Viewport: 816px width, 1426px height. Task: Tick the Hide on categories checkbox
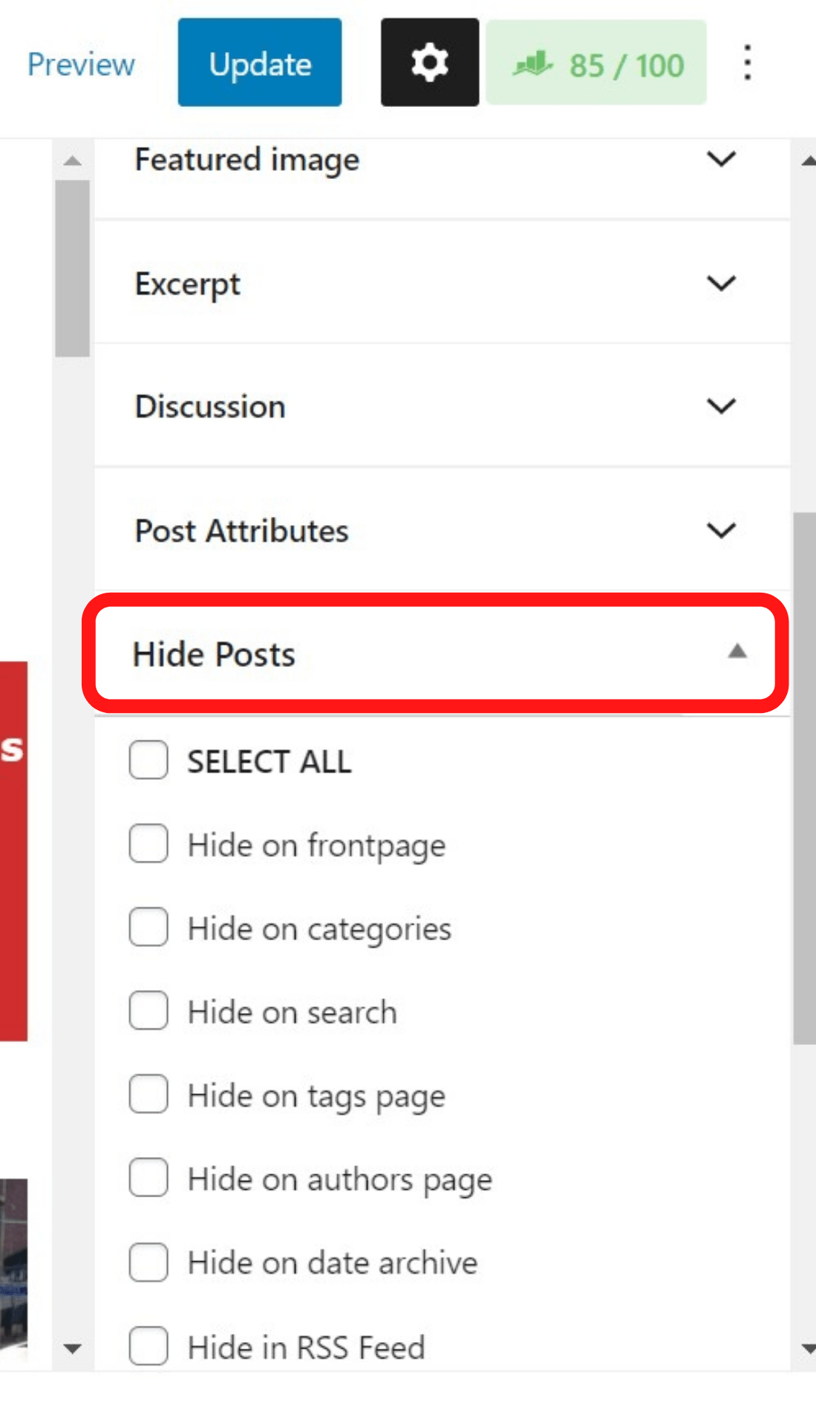click(148, 926)
